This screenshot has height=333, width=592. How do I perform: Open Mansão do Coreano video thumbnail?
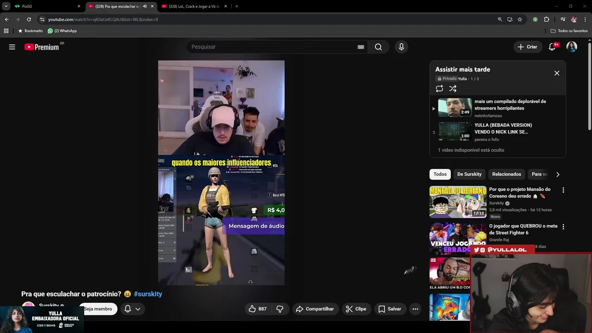(458, 202)
